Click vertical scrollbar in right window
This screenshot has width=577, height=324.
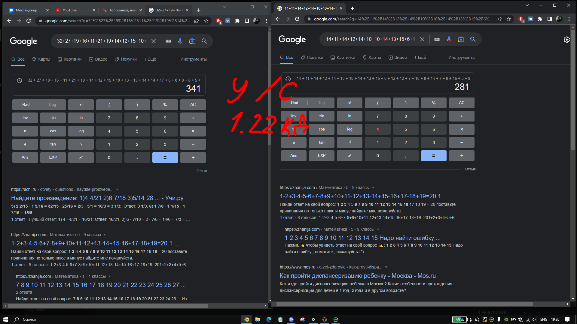click(x=573, y=90)
